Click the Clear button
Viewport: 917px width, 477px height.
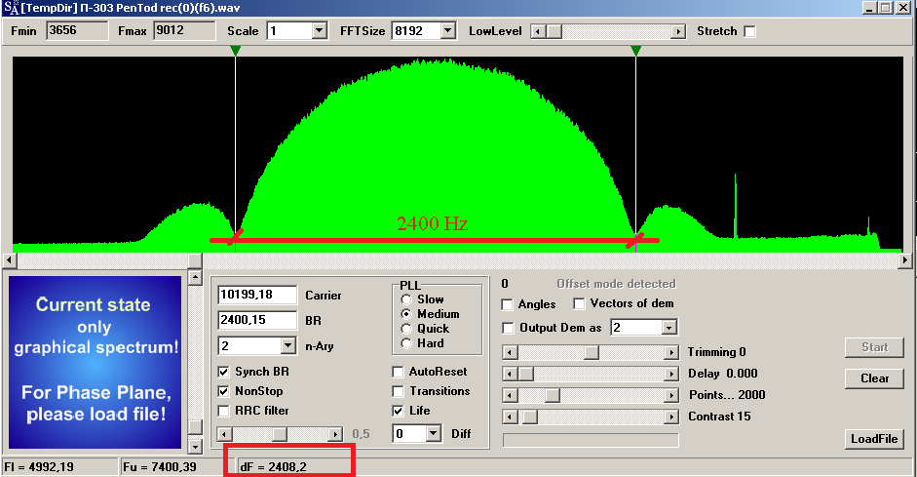click(x=874, y=378)
